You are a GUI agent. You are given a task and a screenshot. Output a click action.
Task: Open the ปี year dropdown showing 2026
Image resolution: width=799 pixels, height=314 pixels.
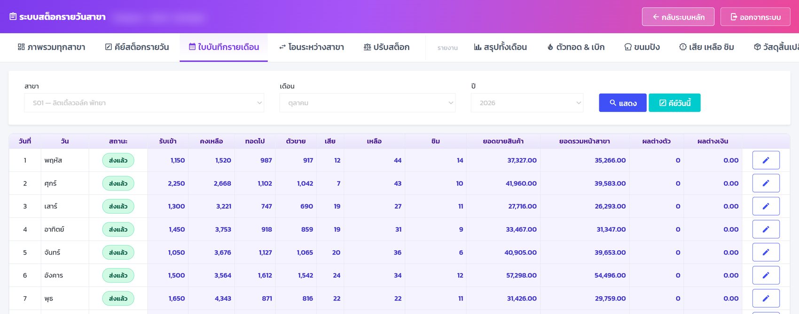click(527, 103)
